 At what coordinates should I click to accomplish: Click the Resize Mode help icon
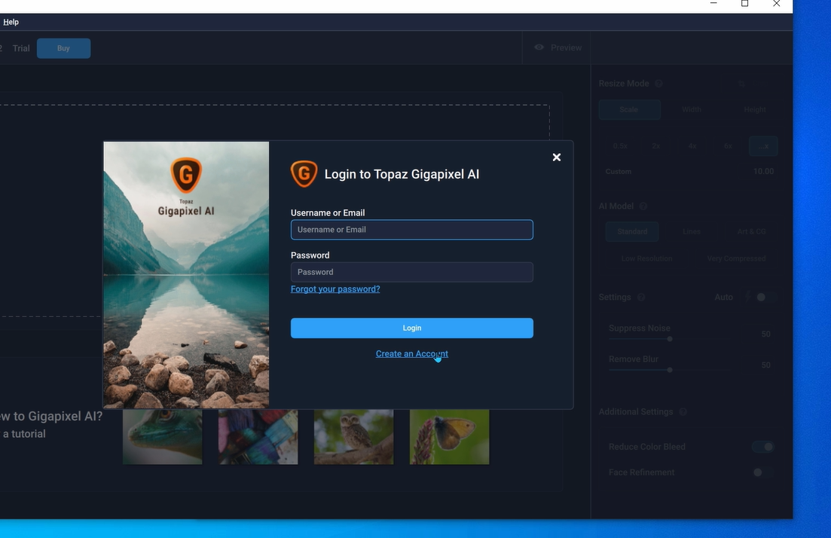pos(658,84)
